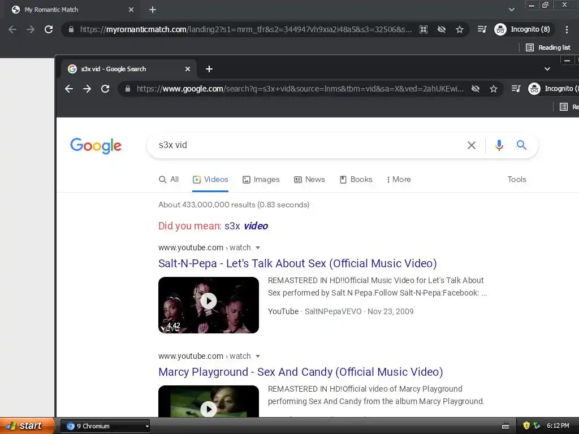The image size is (579, 434).
Task: Open Reading list in back window
Action: click(x=548, y=47)
